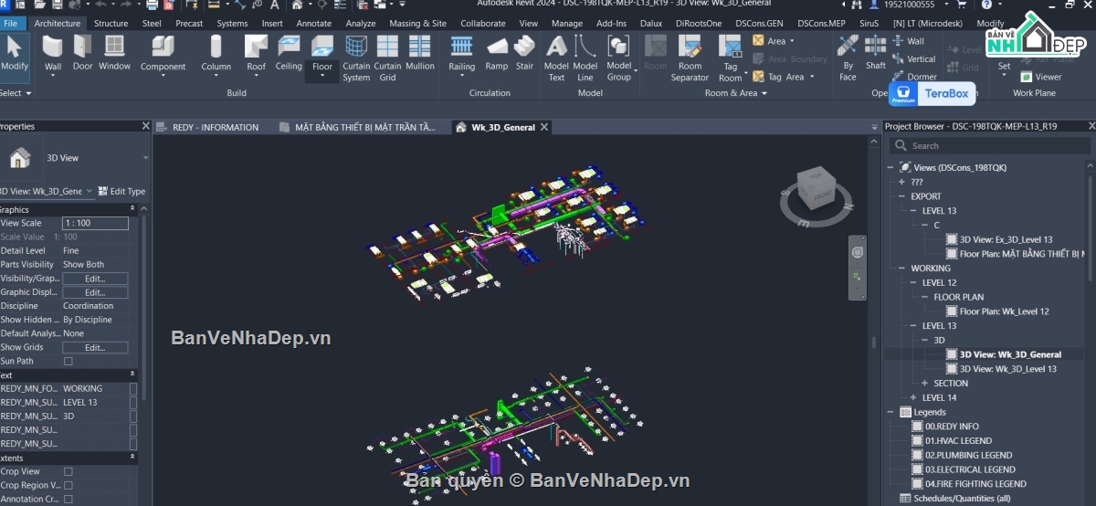This screenshot has height=506, width=1096.
Task: Expand the ??? node in Project Browser
Action: 902,182
